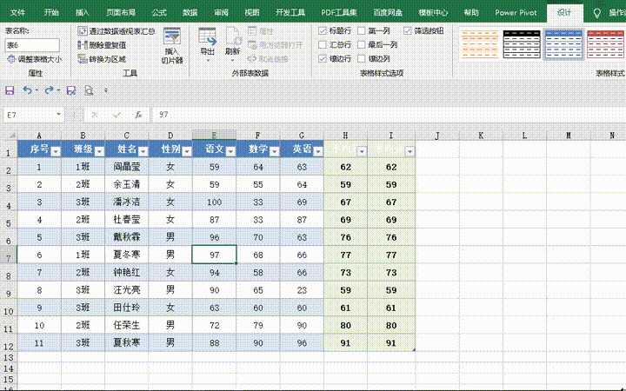The height and width of the screenshot is (391, 626).
Task: Open the 班级 column filter dropdown
Action: pos(99,151)
